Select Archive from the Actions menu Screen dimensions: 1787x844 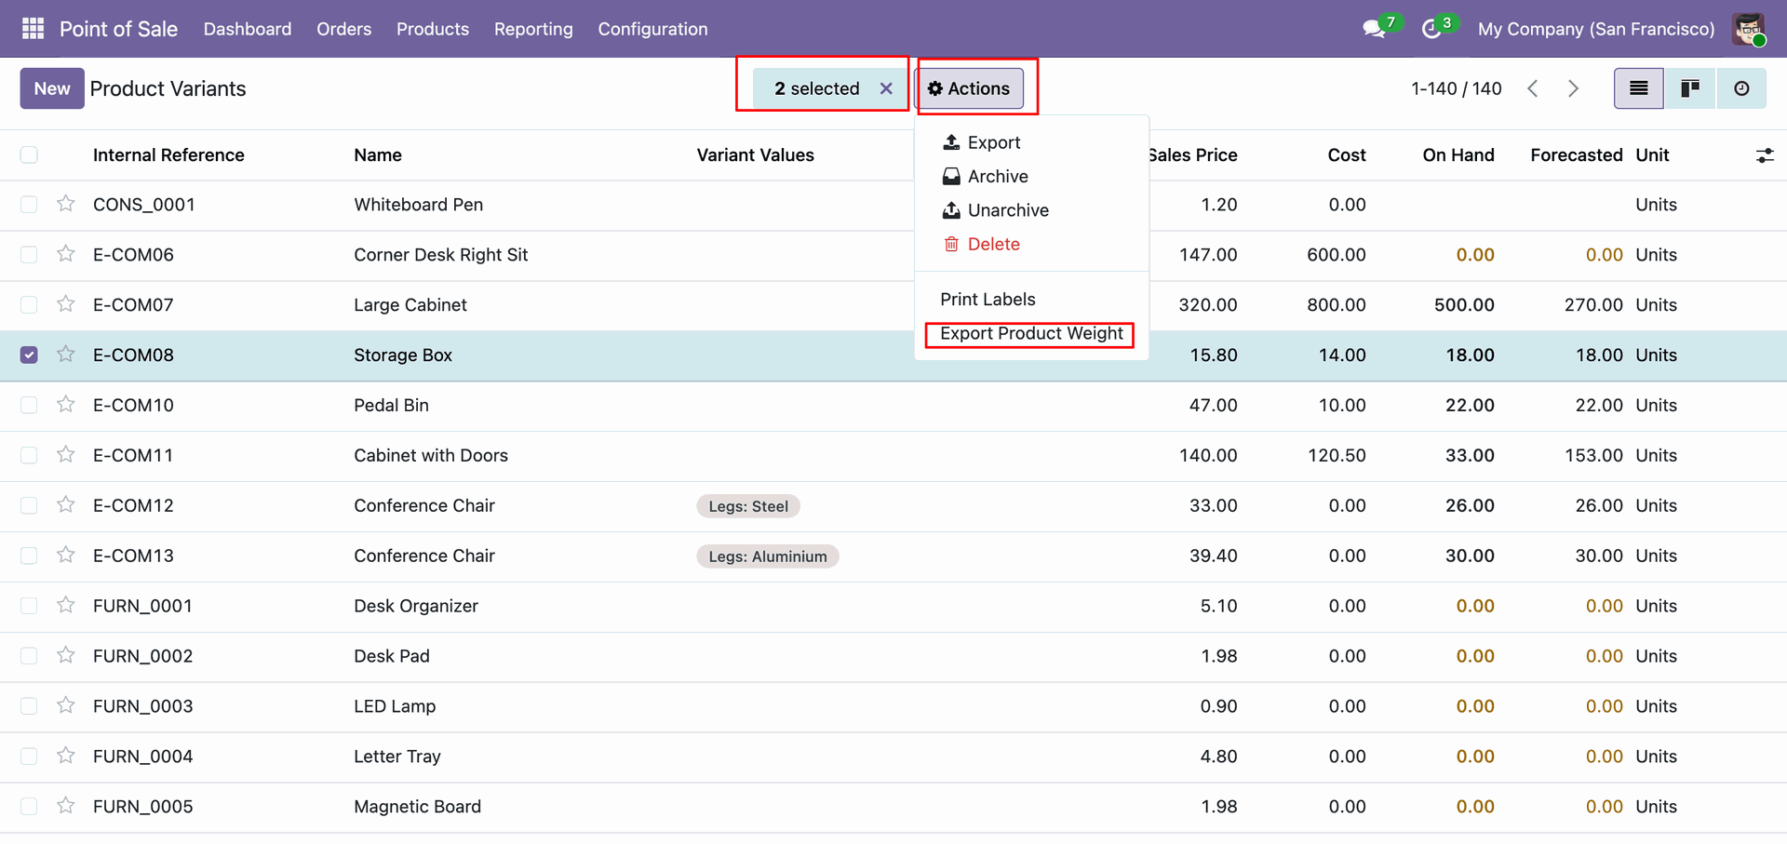coord(997,176)
